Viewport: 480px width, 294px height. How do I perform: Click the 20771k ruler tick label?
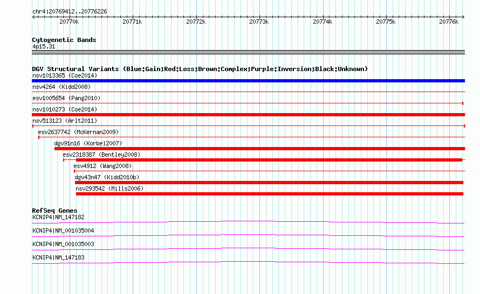click(x=132, y=22)
